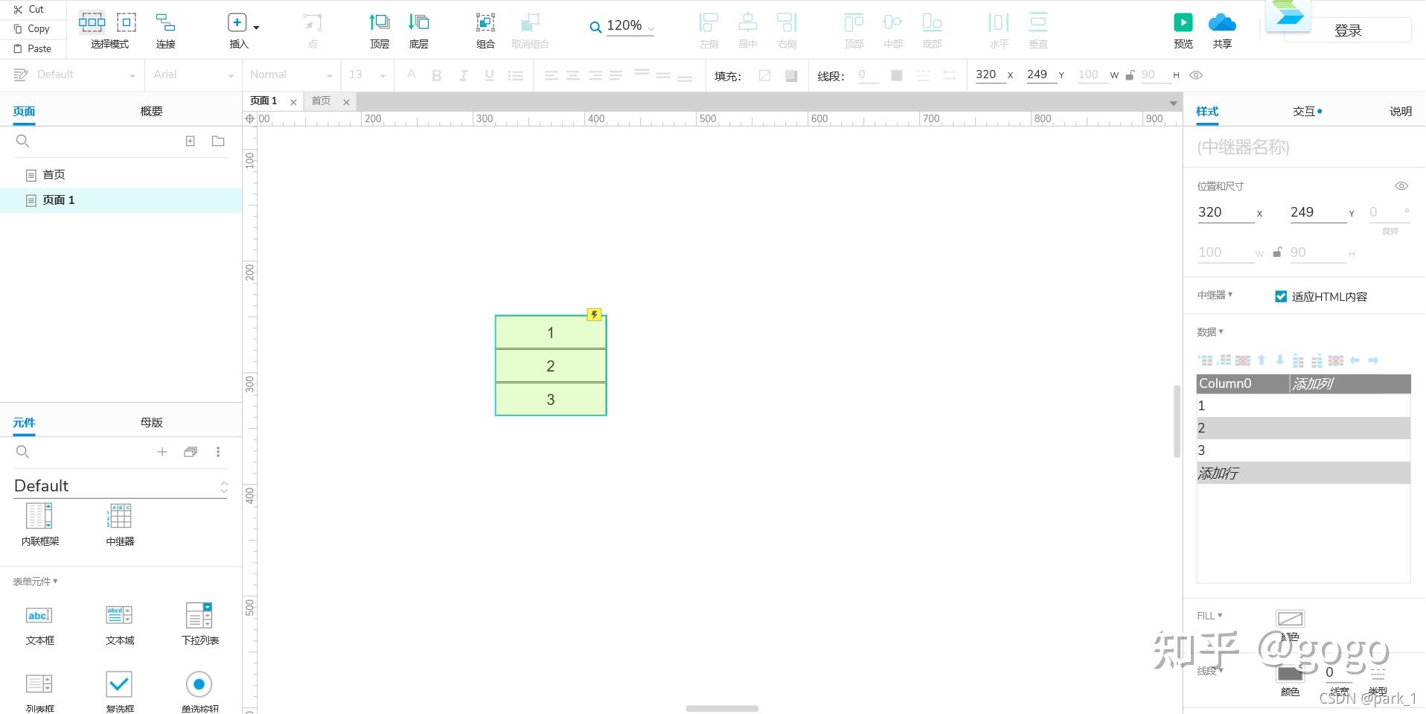Launch 预览 preview with the play icon

[x=1183, y=22]
